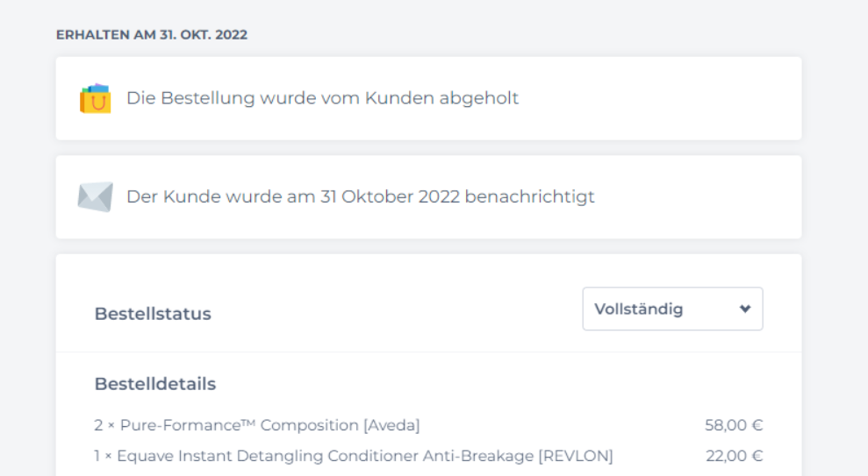
Task: Select the Equave Instant Detangling Conditioner item
Action: [x=354, y=456]
